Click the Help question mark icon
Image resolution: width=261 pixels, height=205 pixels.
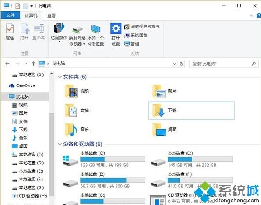click(x=259, y=16)
